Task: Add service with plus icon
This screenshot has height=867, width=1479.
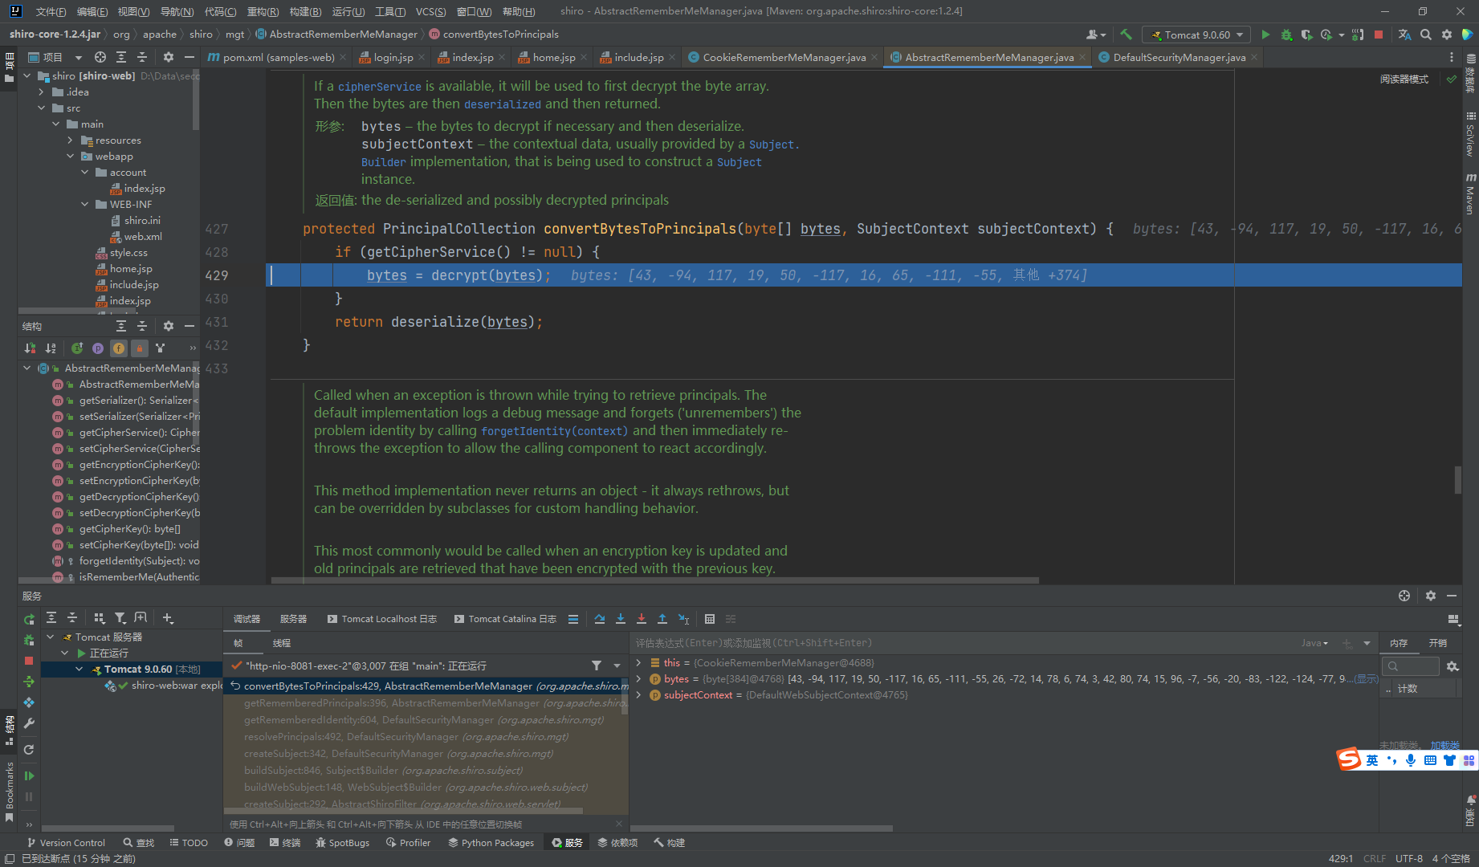Action: (168, 618)
